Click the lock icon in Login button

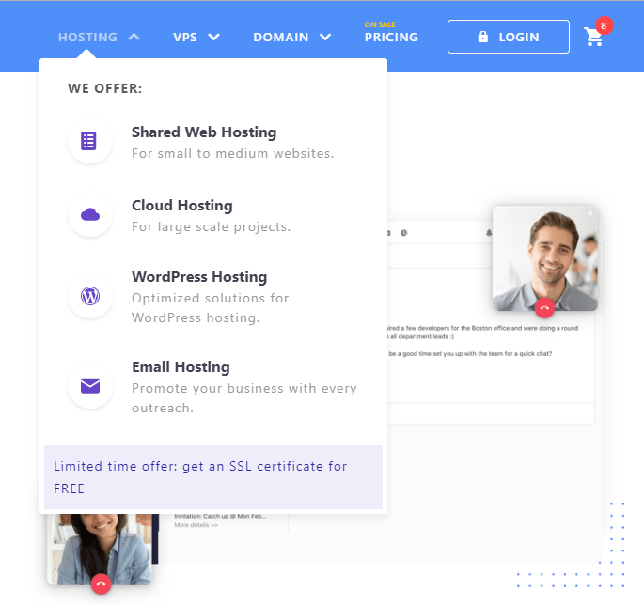[x=483, y=38]
